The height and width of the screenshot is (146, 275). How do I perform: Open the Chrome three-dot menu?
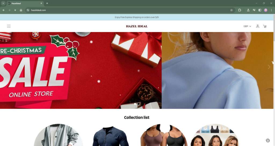coord(271,10)
